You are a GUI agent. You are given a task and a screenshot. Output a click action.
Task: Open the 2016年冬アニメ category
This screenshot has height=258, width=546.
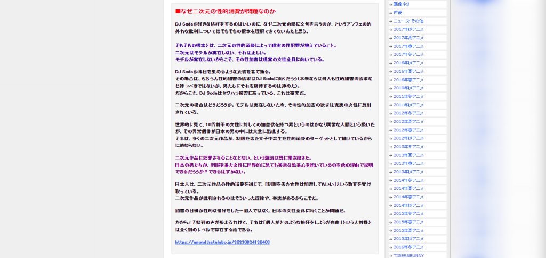coord(408,247)
